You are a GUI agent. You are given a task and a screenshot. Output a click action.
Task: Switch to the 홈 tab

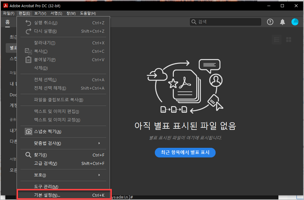(8, 22)
